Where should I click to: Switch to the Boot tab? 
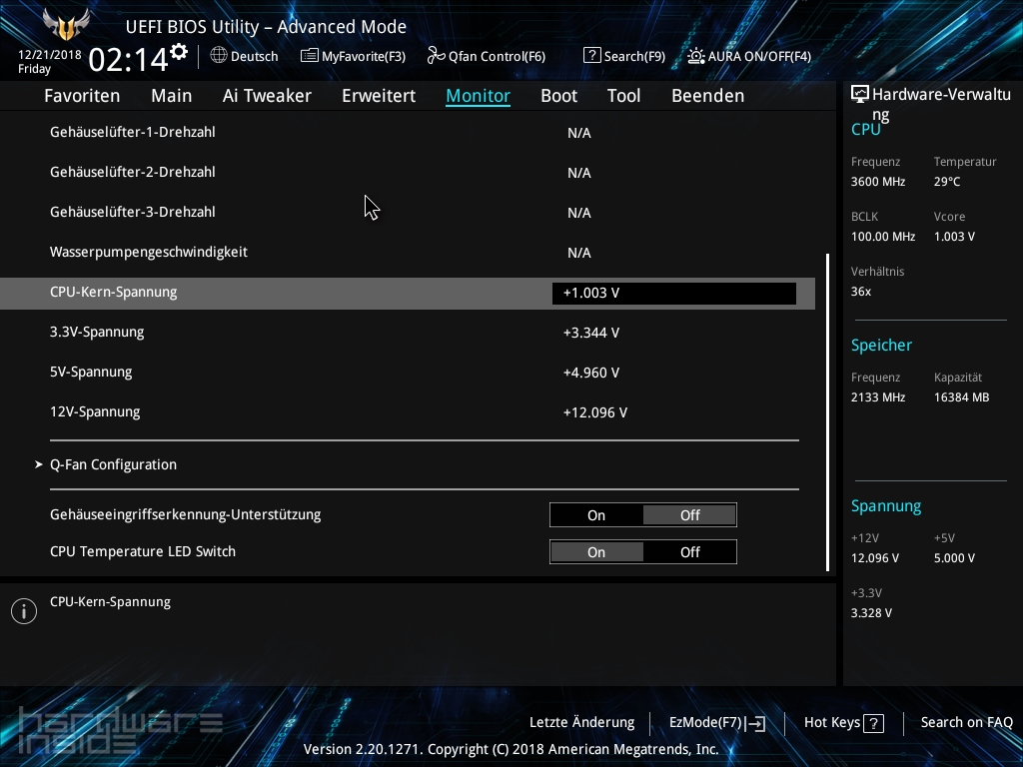(x=558, y=95)
